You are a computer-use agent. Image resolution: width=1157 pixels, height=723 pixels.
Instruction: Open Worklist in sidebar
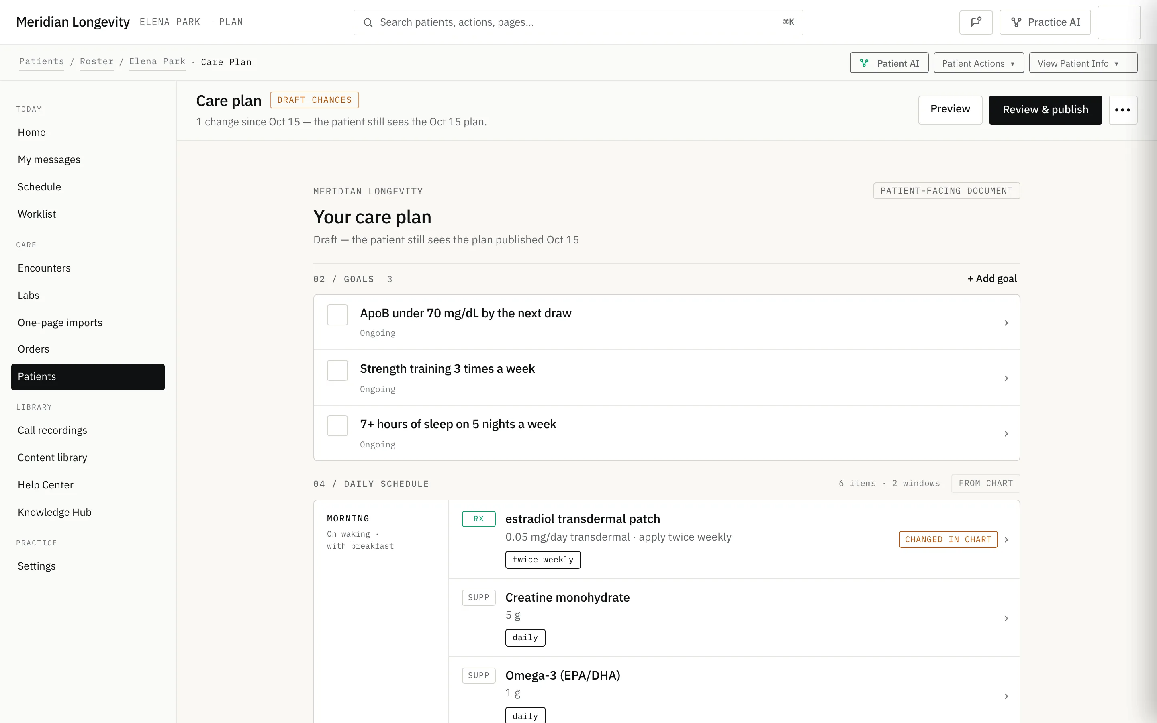[88, 214]
